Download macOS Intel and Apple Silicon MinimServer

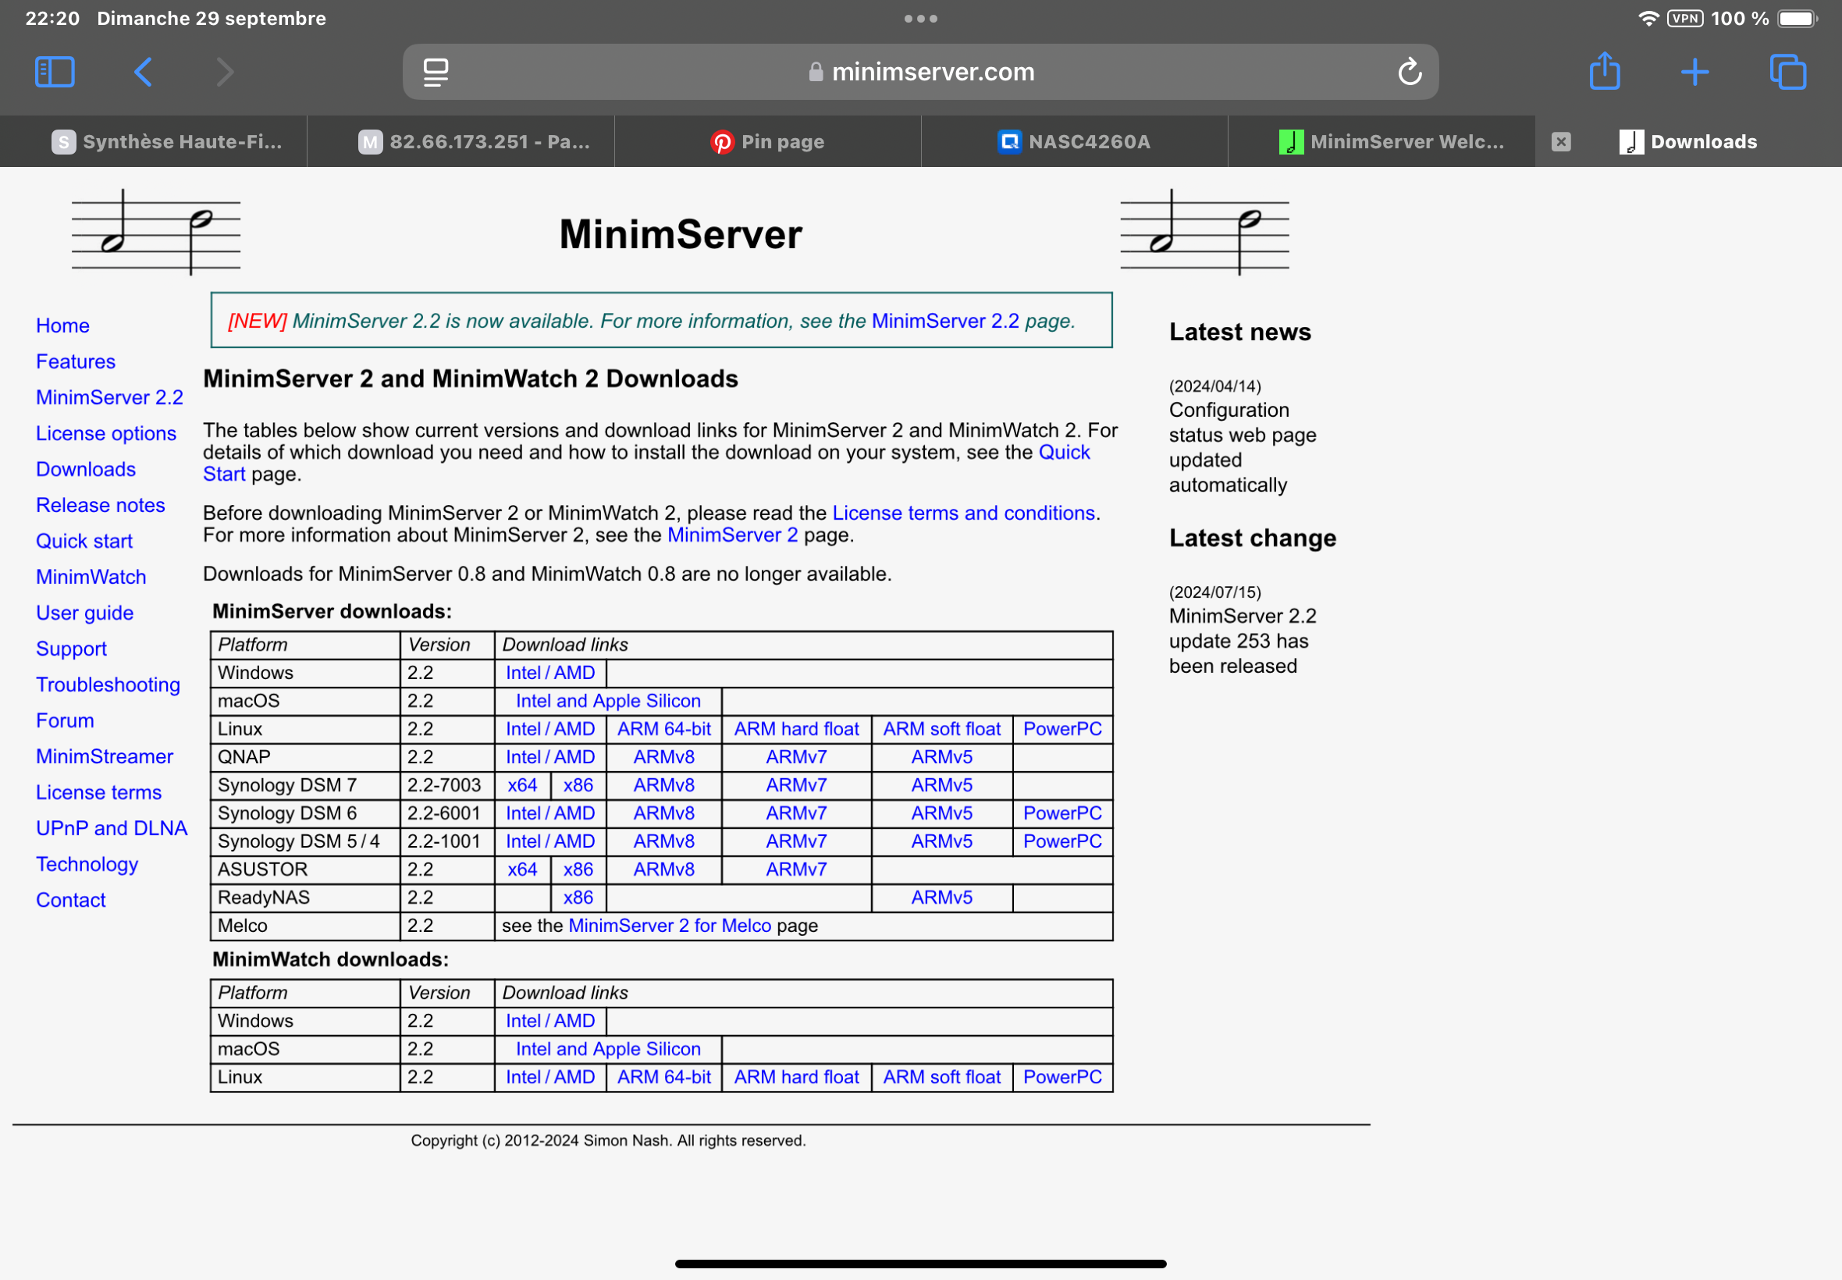click(x=608, y=701)
